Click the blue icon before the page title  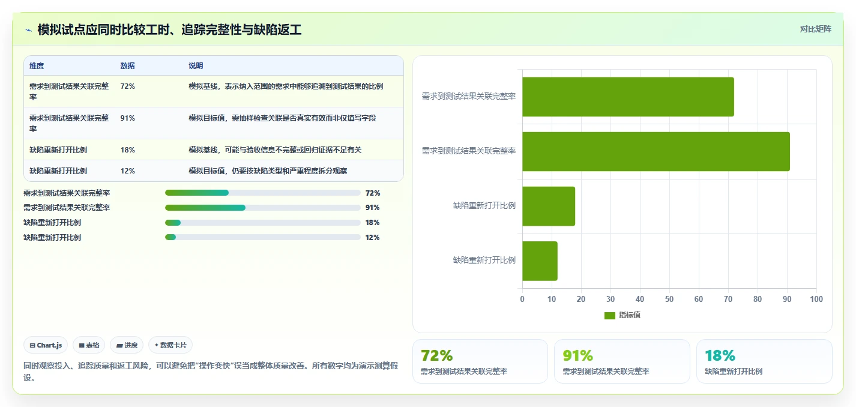(28, 30)
